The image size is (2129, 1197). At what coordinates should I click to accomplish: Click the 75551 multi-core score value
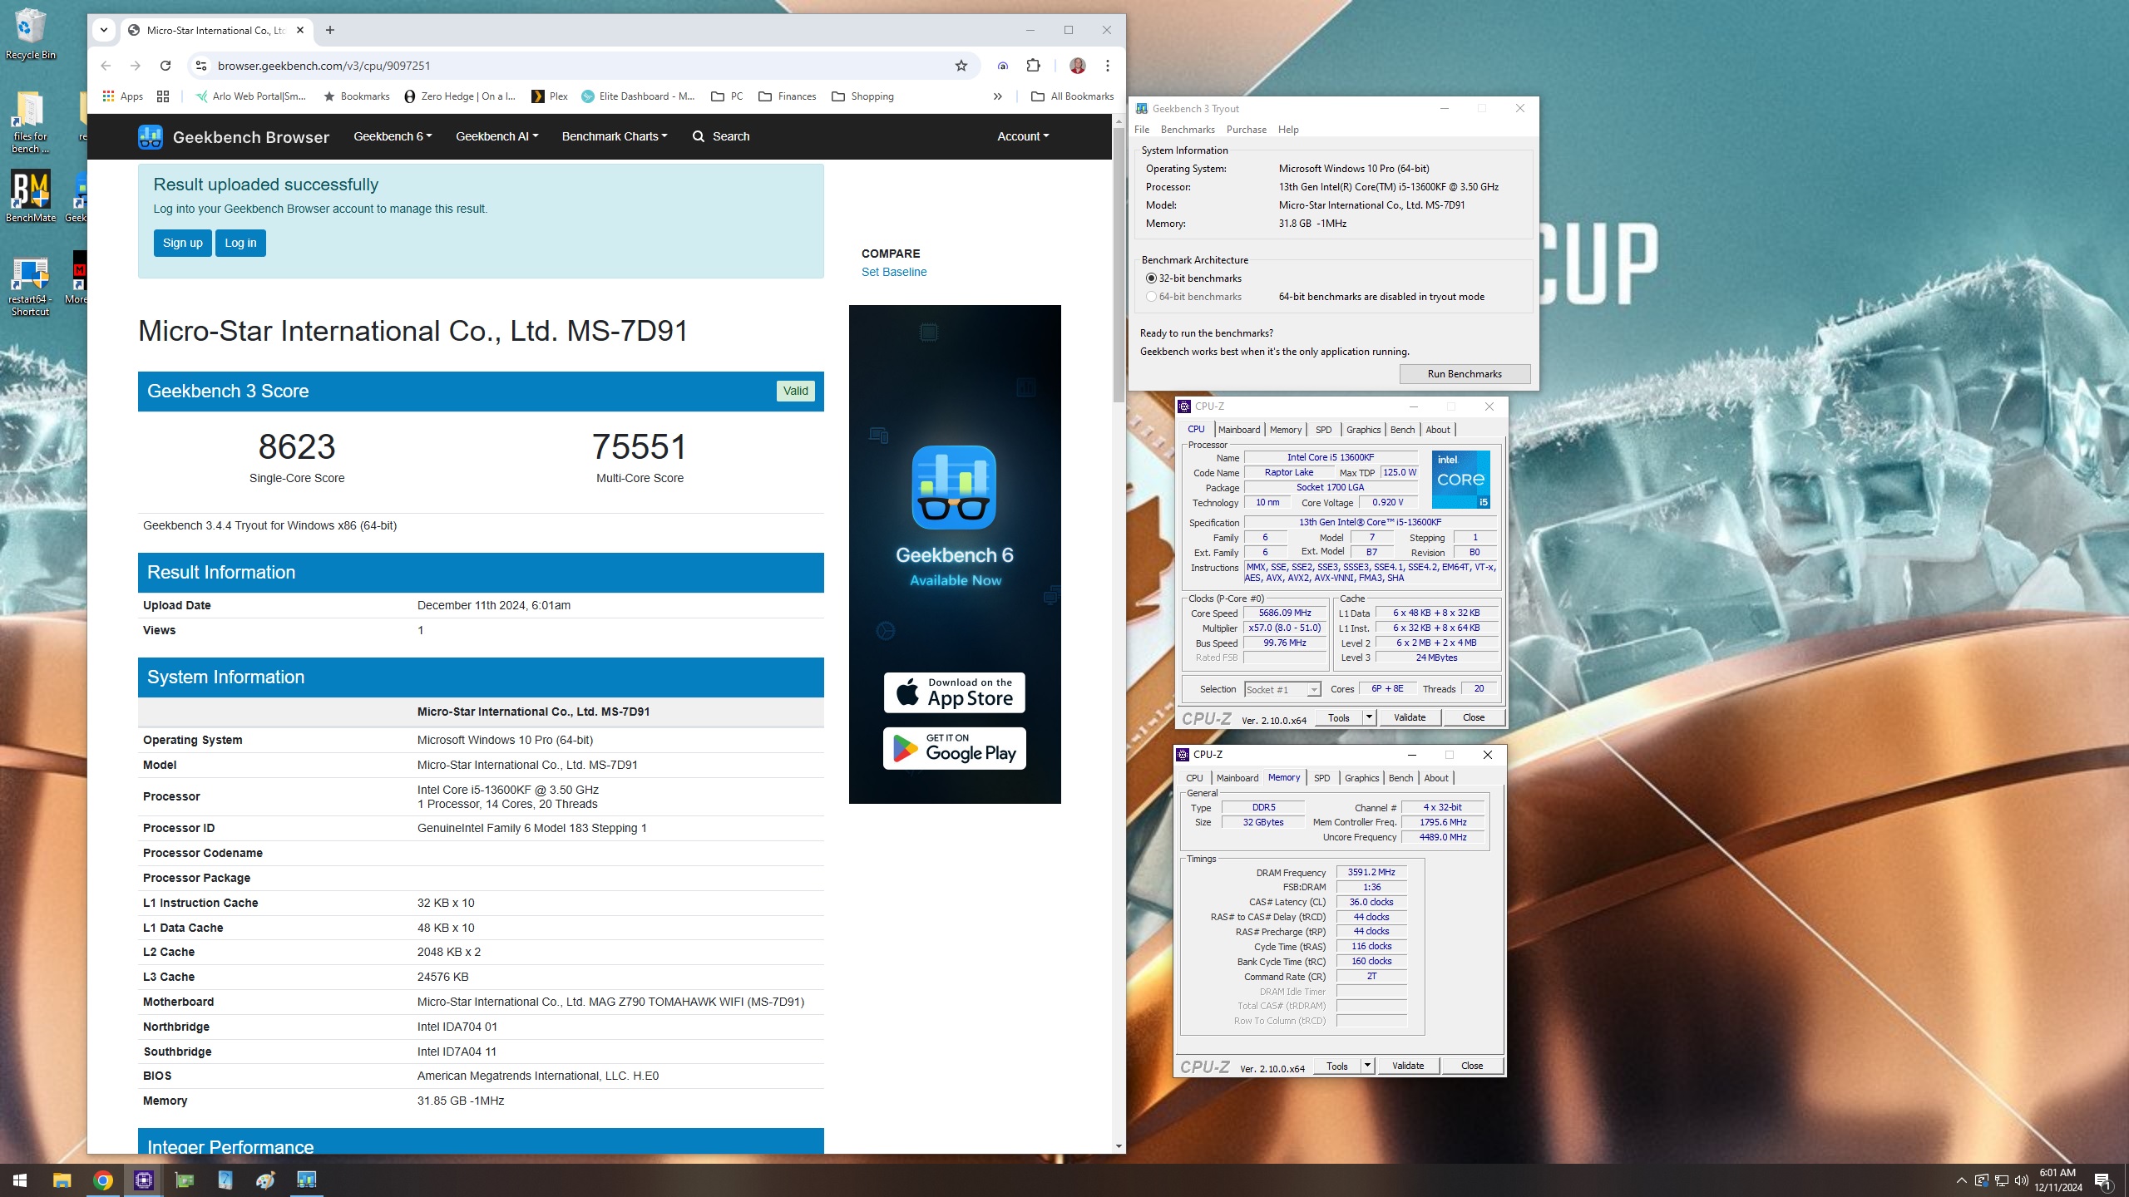(640, 446)
